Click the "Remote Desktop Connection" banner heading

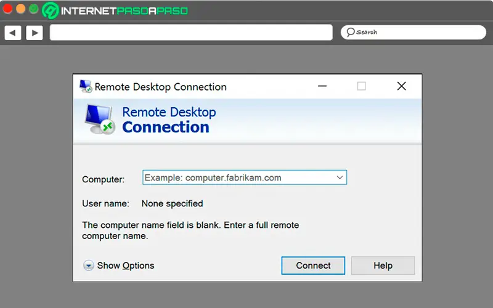pyautogui.click(x=169, y=120)
